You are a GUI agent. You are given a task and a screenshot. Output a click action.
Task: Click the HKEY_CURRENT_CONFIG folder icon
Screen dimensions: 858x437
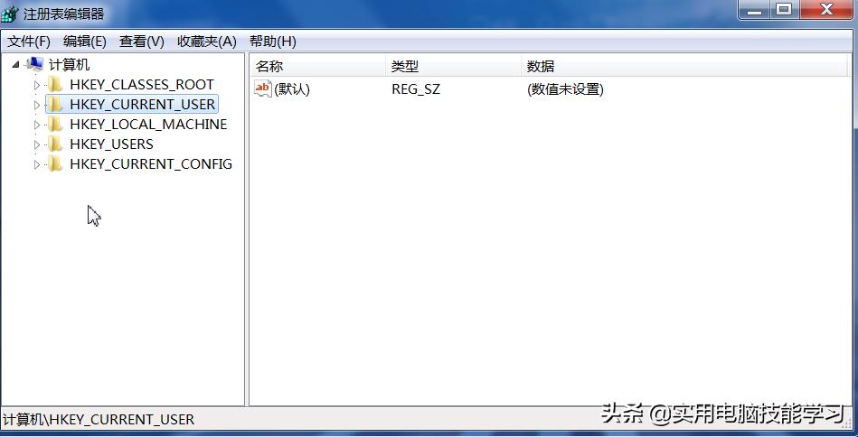coord(55,163)
